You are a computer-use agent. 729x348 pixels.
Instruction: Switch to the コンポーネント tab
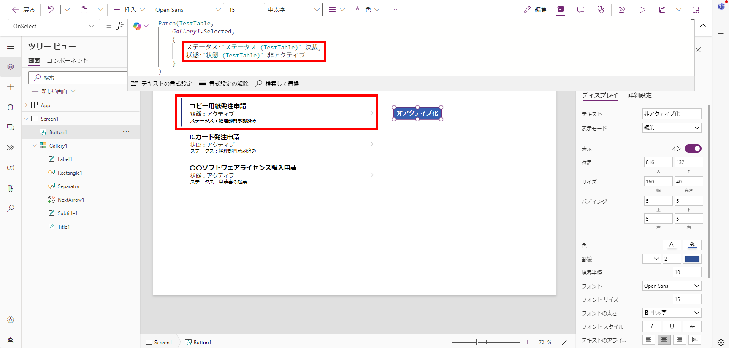tap(68, 61)
